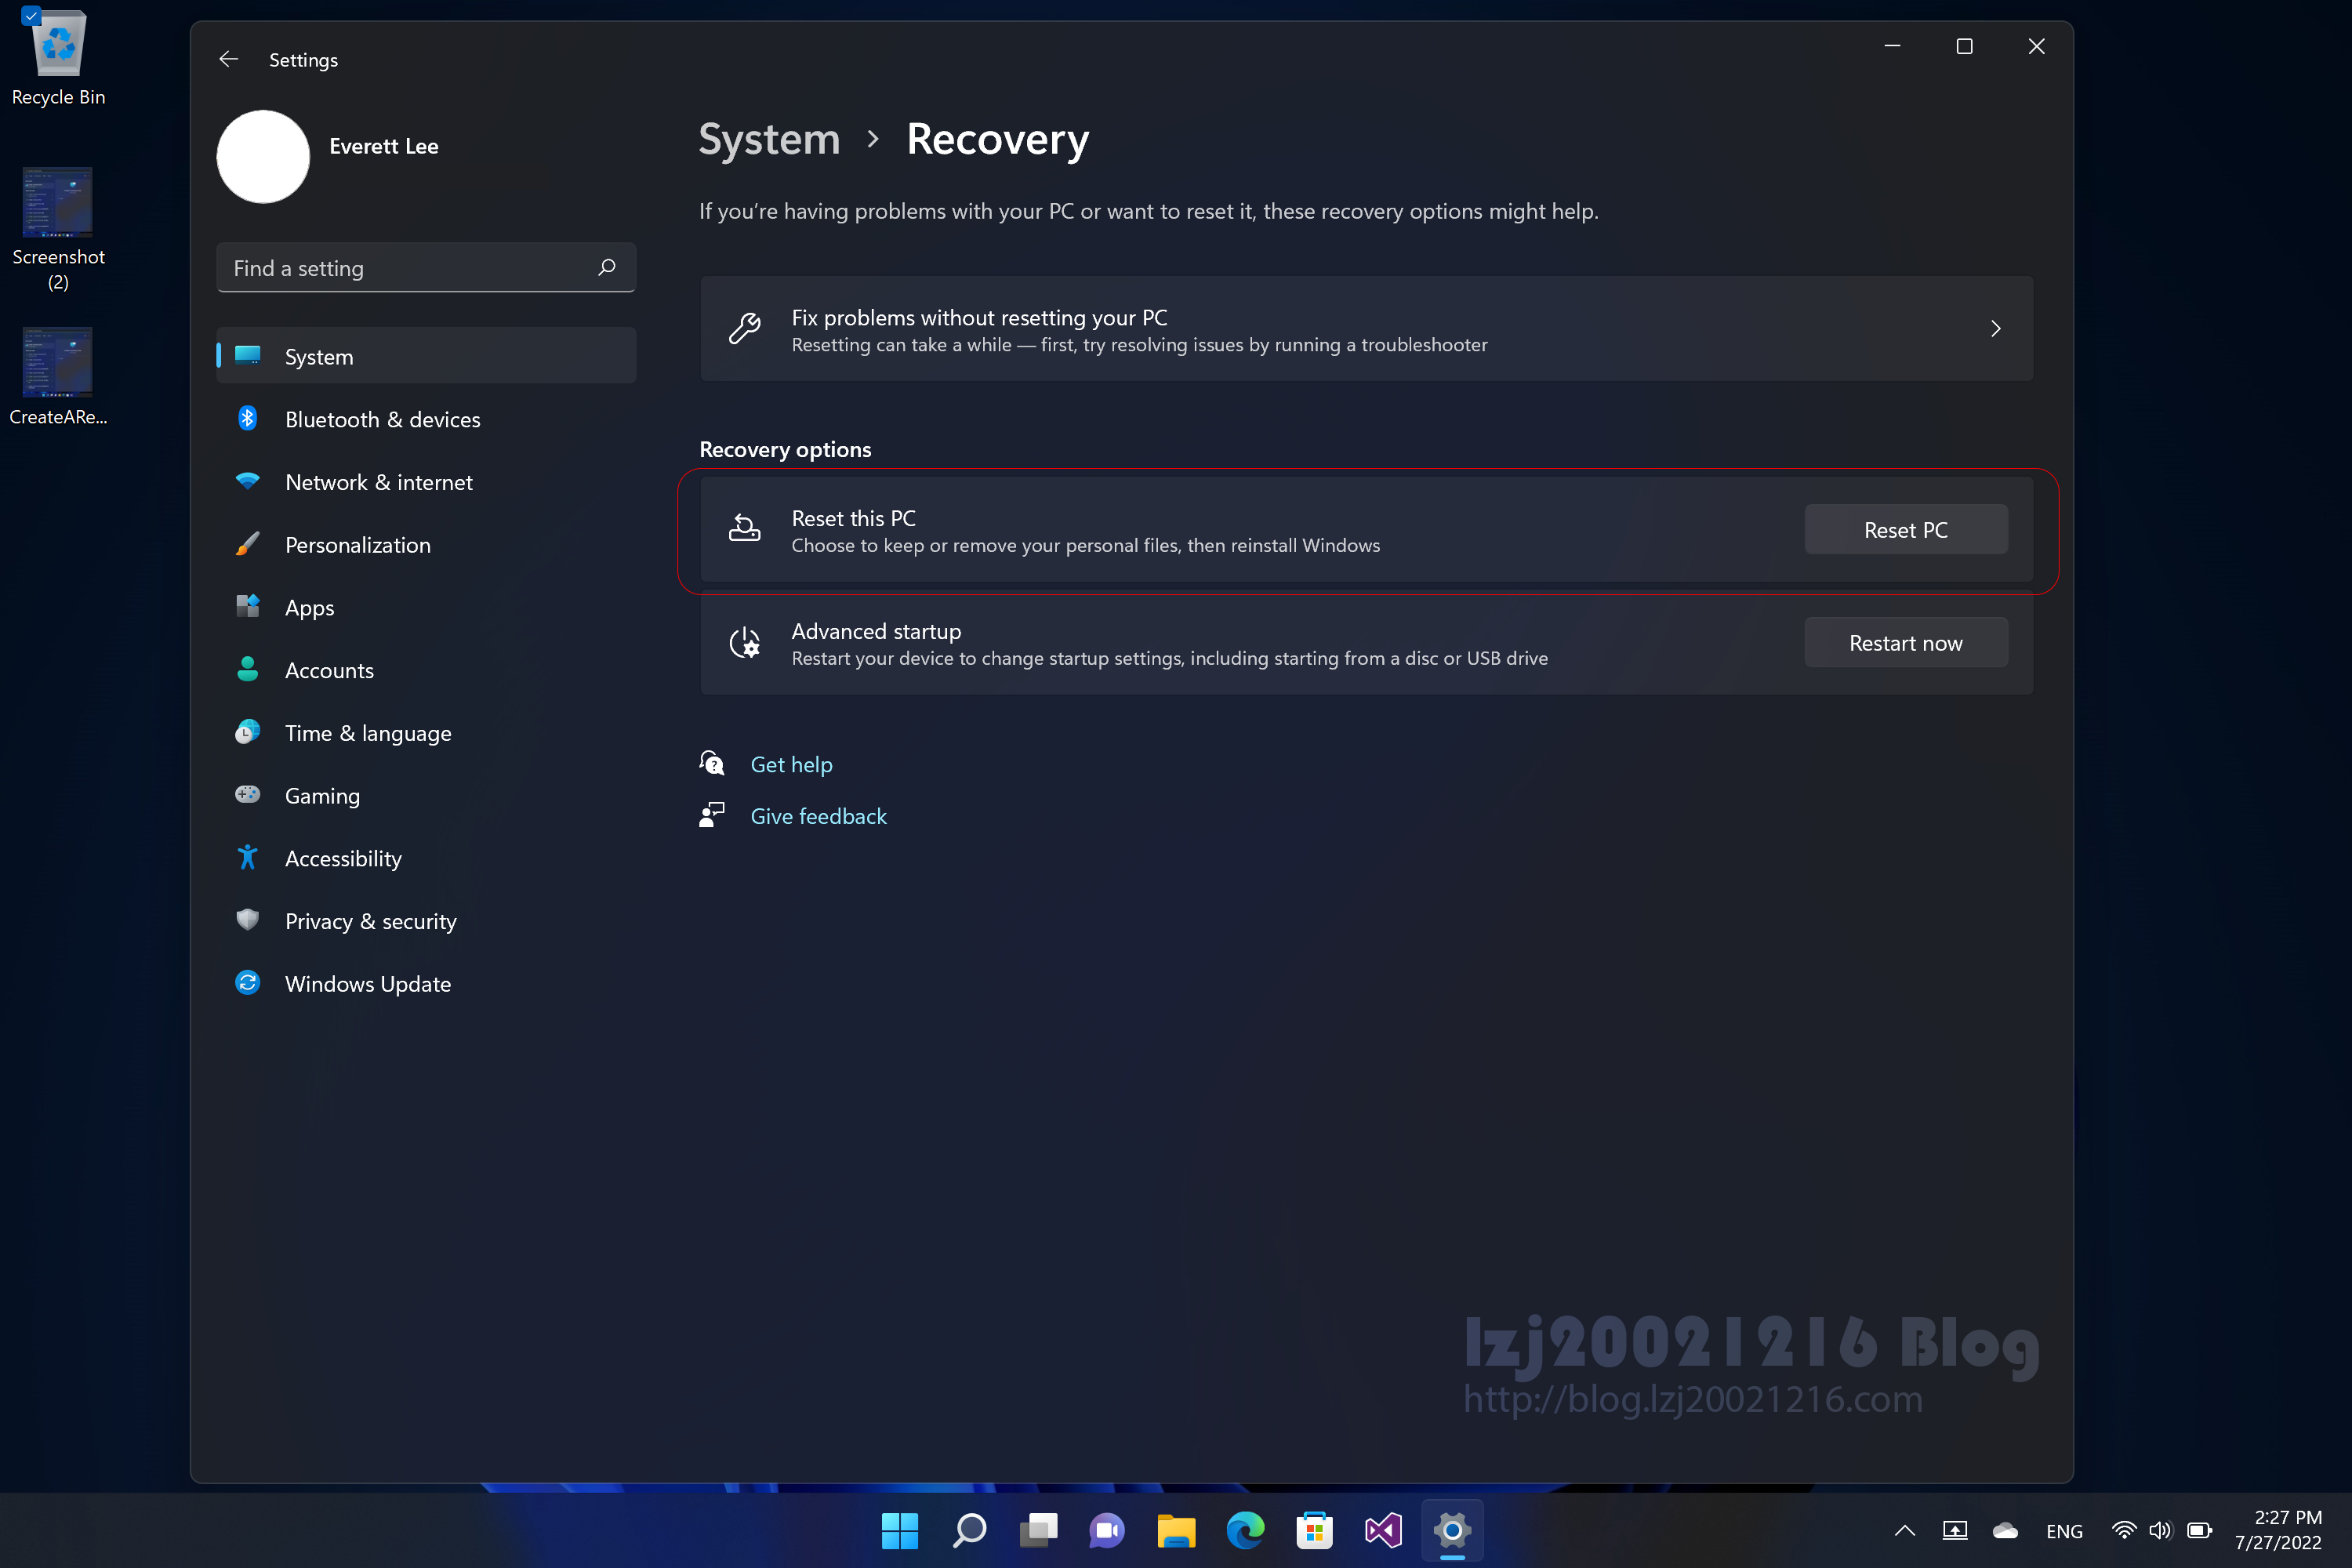Image resolution: width=2352 pixels, height=1568 pixels.
Task: Click the Reset PC button
Action: pyautogui.click(x=1905, y=530)
